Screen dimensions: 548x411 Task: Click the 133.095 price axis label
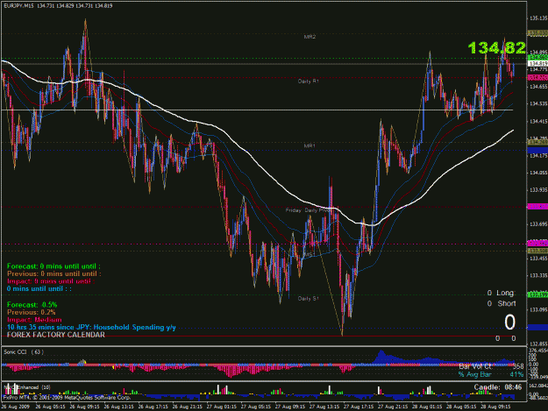(538, 309)
